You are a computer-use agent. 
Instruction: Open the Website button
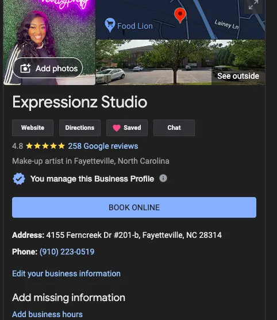pyautogui.click(x=33, y=128)
